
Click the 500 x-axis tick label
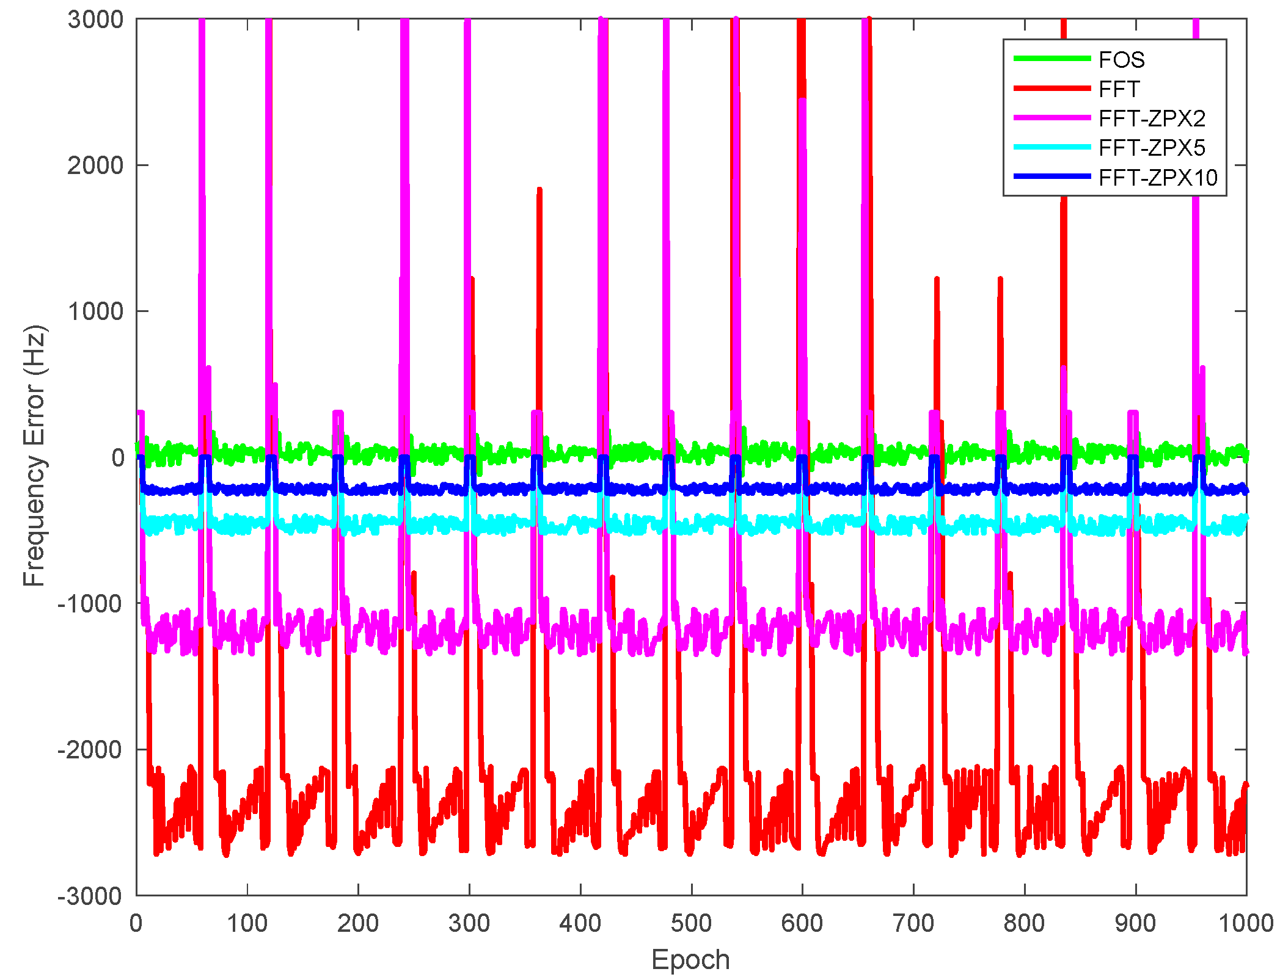(691, 923)
